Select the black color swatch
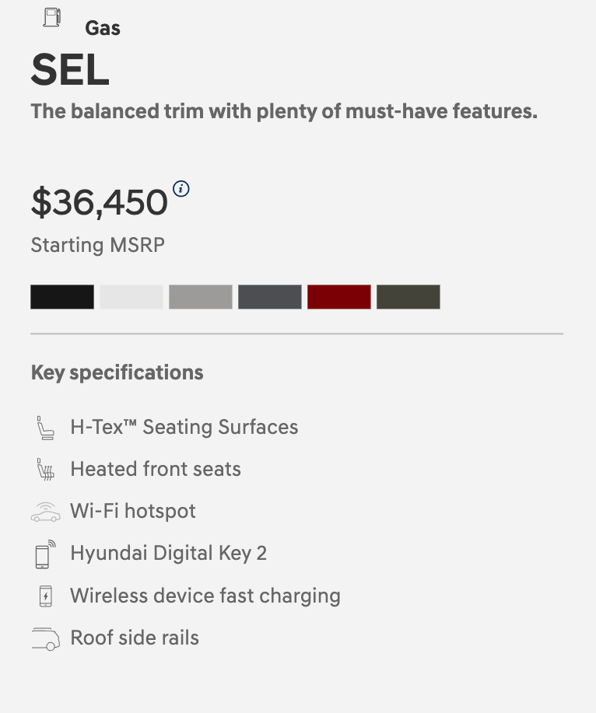This screenshot has height=713, width=596. pyautogui.click(x=62, y=297)
